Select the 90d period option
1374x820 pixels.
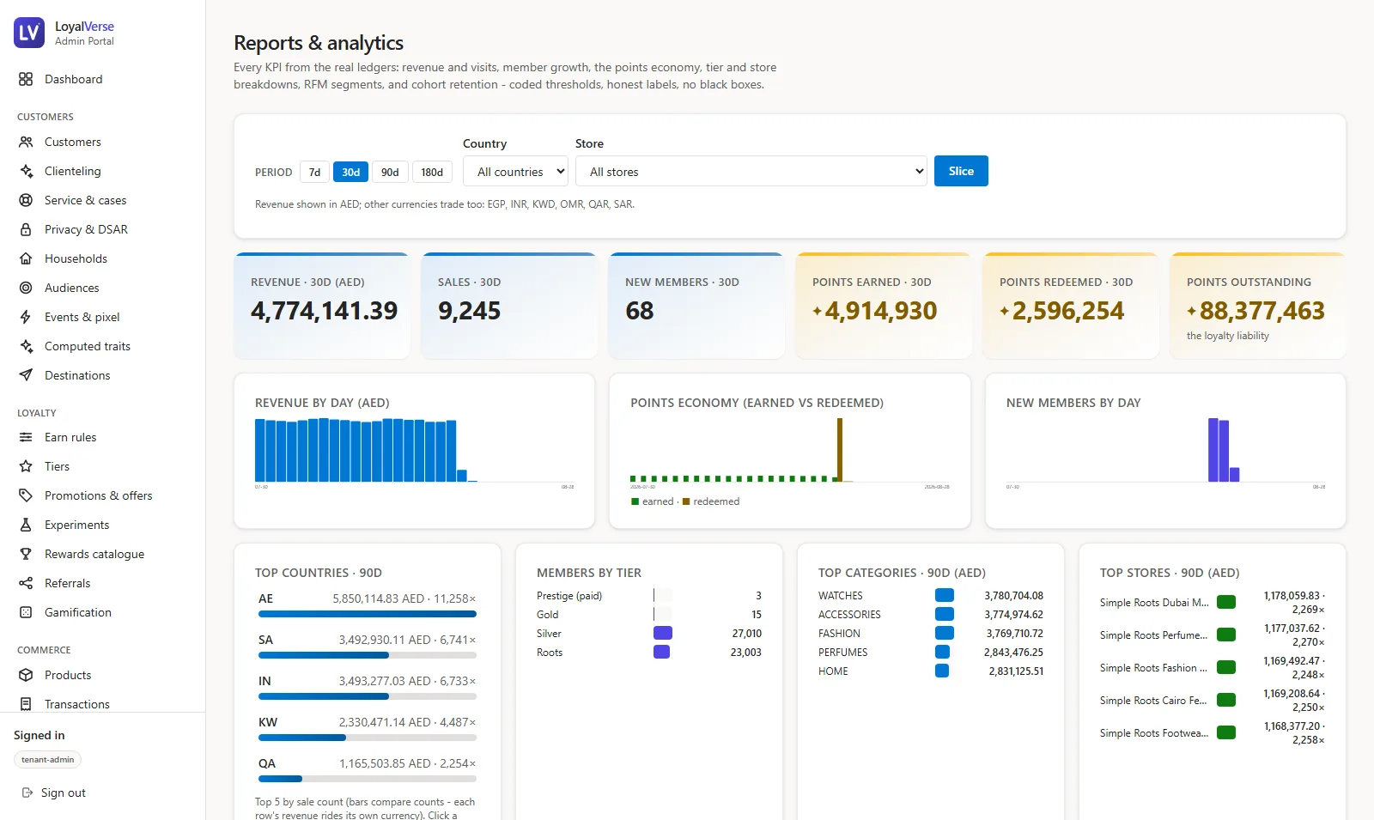click(390, 172)
